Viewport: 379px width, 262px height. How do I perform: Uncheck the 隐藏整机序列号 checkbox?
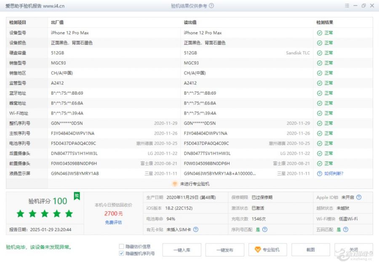(x=122, y=253)
